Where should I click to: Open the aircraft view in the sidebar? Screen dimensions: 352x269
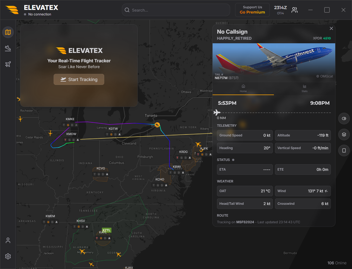point(8,64)
